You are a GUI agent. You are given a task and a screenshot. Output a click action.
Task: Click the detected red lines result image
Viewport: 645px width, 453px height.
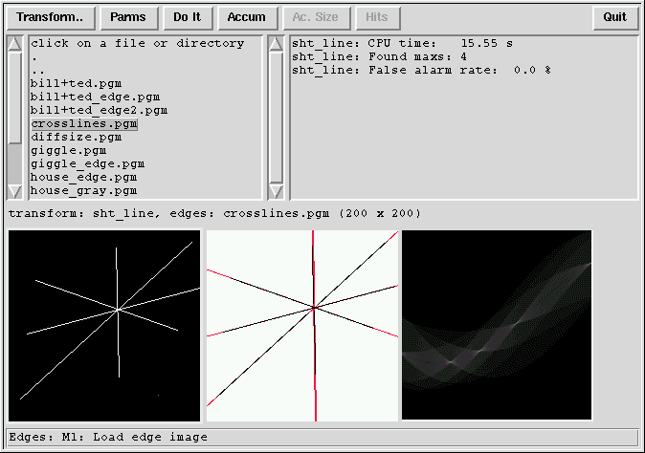point(302,326)
